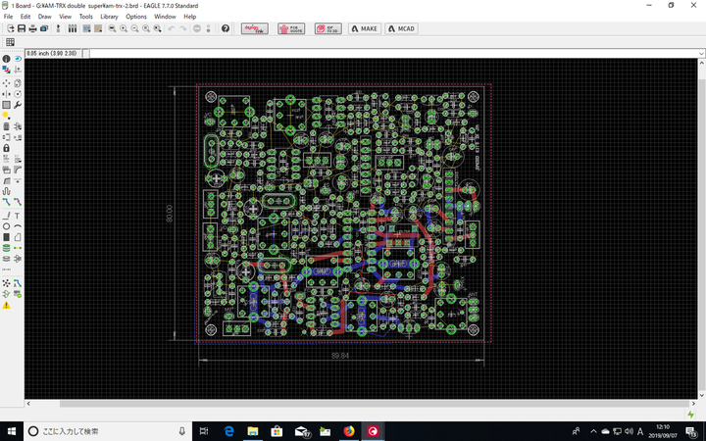706x441 pixels.
Task: Open the Tools menu
Action: coord(86,17)
